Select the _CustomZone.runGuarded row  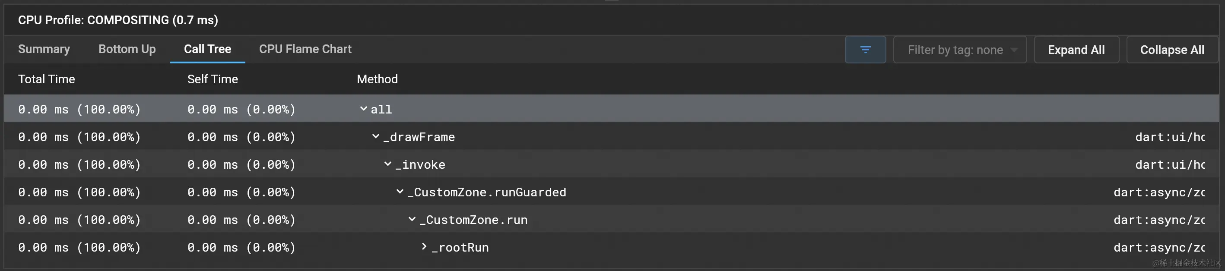click(612, 192)
